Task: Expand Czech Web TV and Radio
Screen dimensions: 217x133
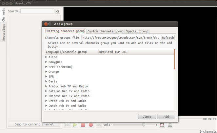Action: click(x=46, y=101)
